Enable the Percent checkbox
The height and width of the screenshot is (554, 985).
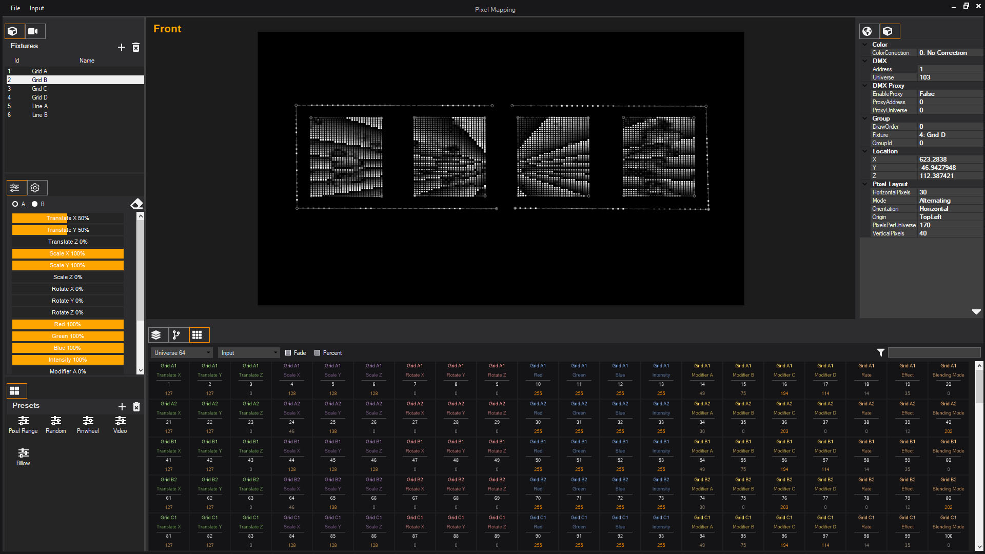(318, 352)
